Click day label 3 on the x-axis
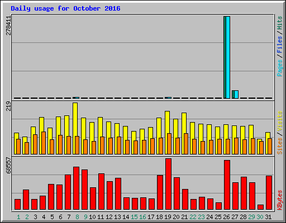Viewport: 286px width, 223px height. 35,217
